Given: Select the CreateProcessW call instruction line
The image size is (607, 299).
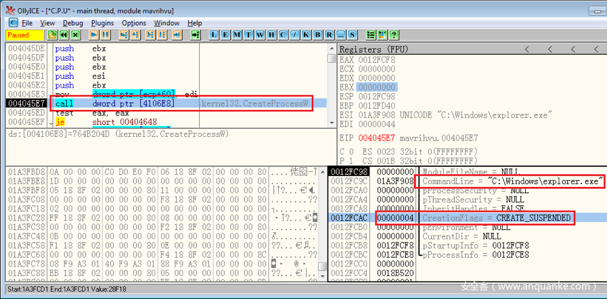Looking at the screenshot, I should [x=135, y=103].
